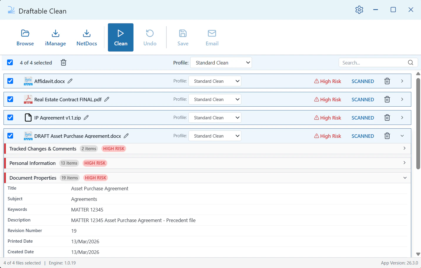Open the Profile dropdown for IP Agreement v1.1.zip
Screen dimensions: 421x268
tap(215, 118)
